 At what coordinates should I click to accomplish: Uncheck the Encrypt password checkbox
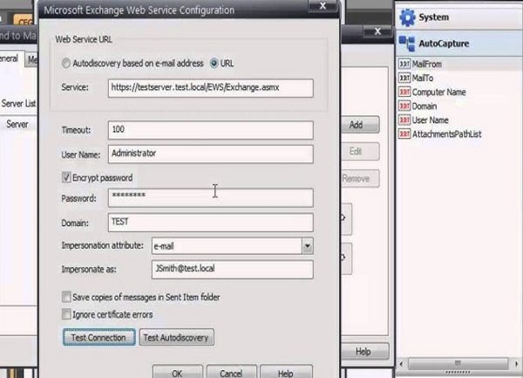pyautogui.click(x=67, y=177)
